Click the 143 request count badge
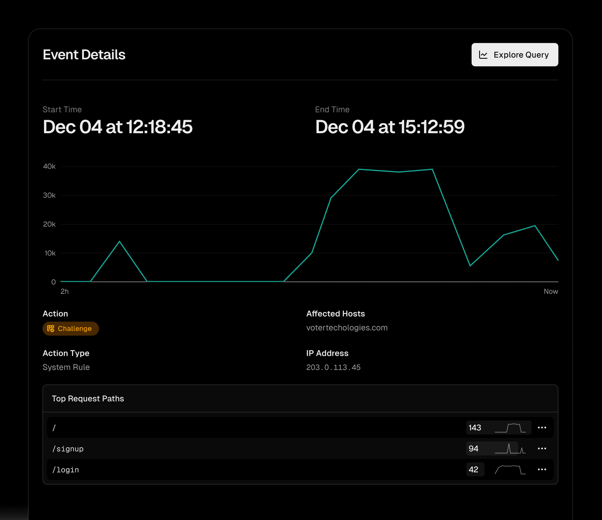The image size is (602, 520). point(475,428)
